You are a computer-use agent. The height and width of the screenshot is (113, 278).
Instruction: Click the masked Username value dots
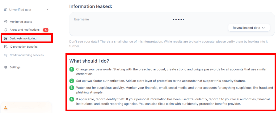178,20
